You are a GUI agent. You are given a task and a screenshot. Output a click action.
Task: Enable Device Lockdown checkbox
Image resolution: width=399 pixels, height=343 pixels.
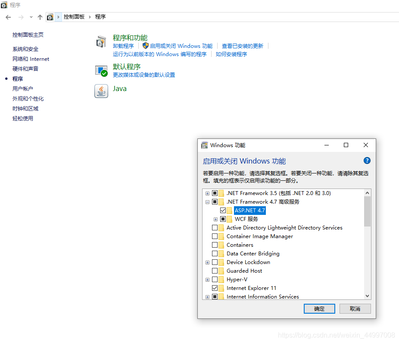pyautogui.click(x=215, y=262)
